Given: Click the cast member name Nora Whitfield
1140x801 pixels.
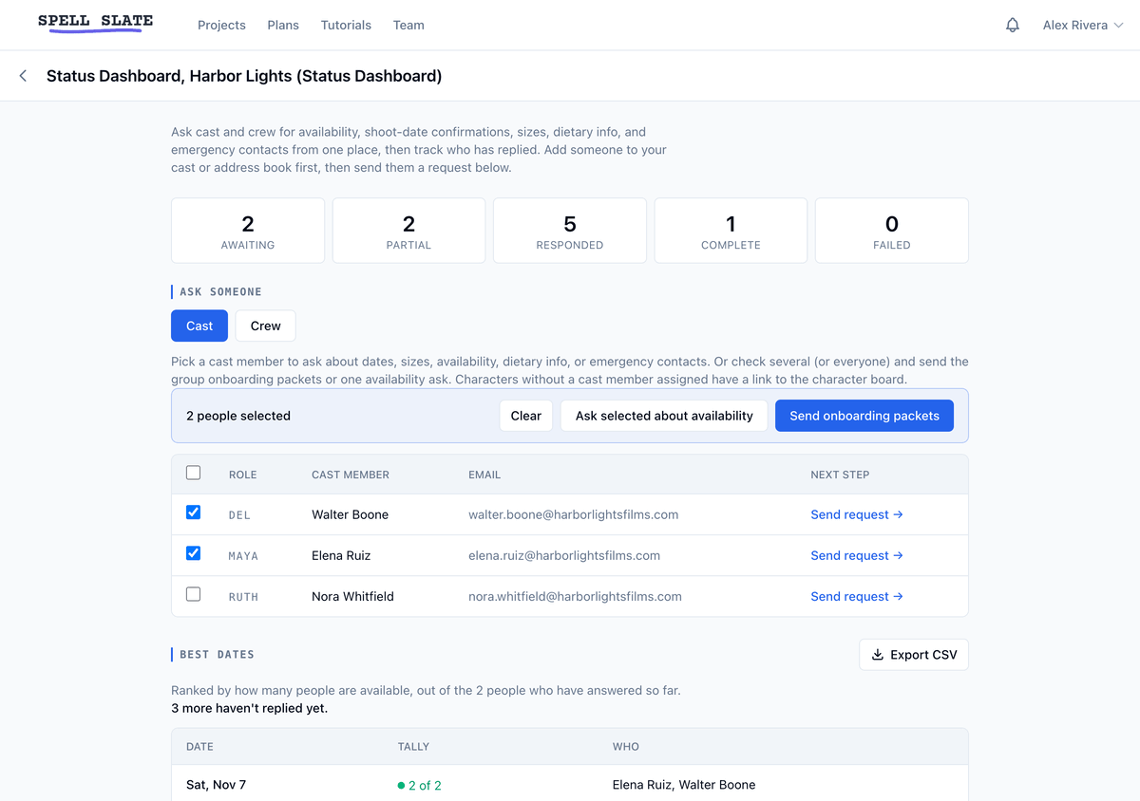Looking at the screenshot, I should coord(352,596).
